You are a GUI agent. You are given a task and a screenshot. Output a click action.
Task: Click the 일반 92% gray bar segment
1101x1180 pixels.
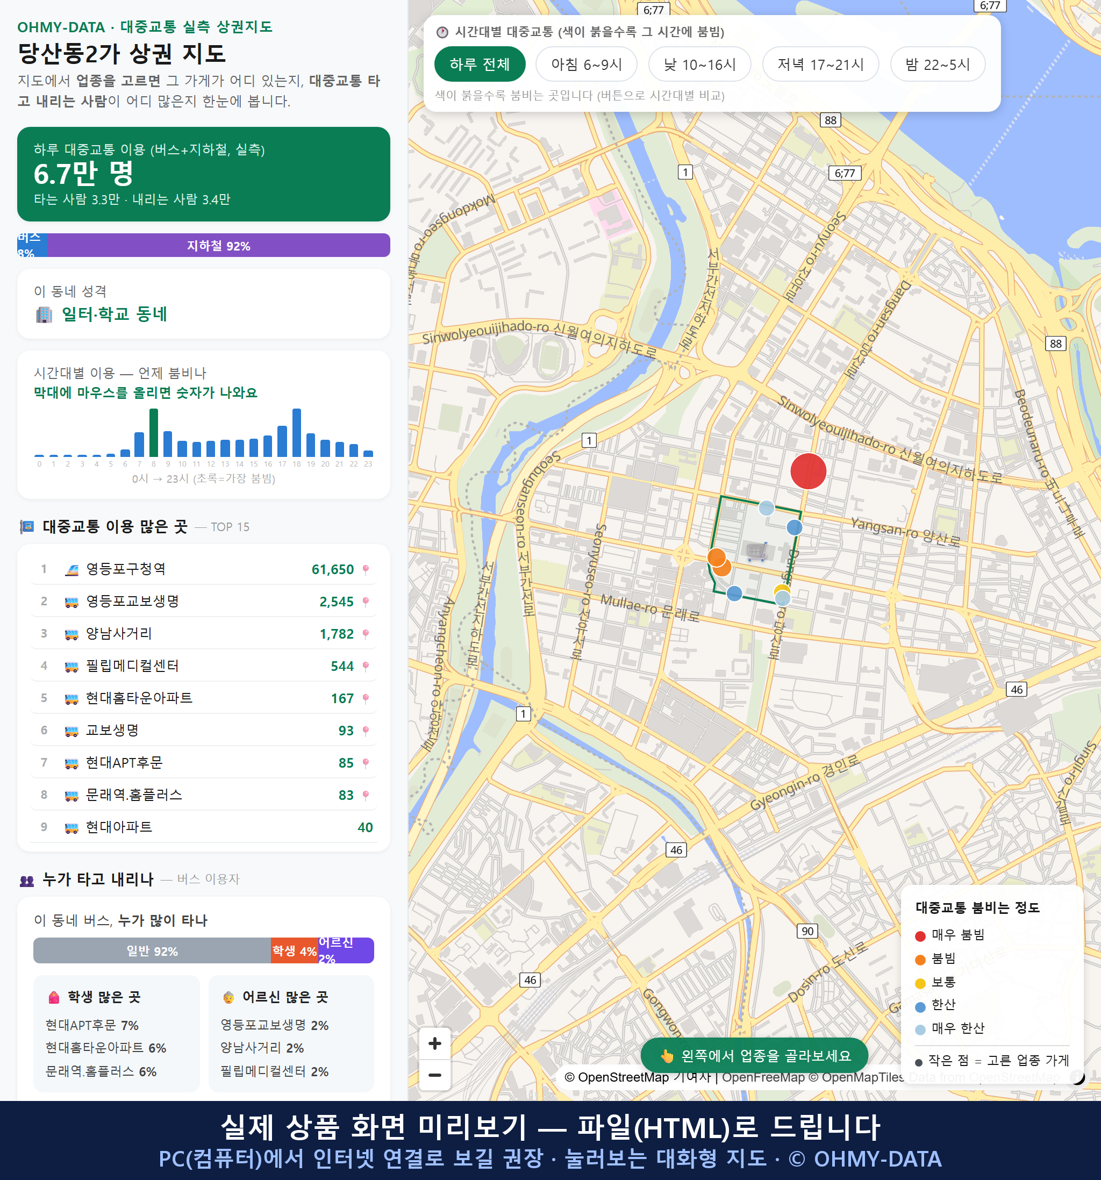[152, 951]
